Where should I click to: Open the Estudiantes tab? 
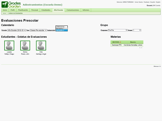46,10
